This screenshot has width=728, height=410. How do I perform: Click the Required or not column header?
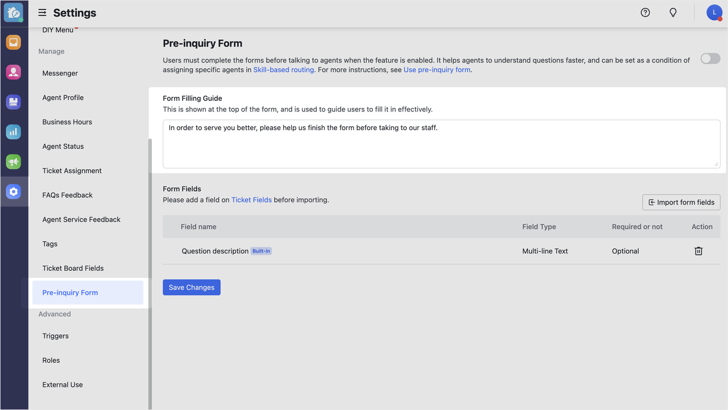637,227
